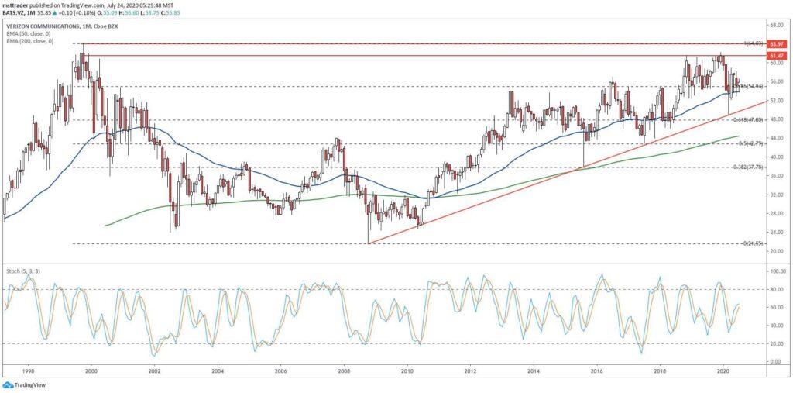
Task: Click the 44.00 price axis value
Action: tap(776, 138)
